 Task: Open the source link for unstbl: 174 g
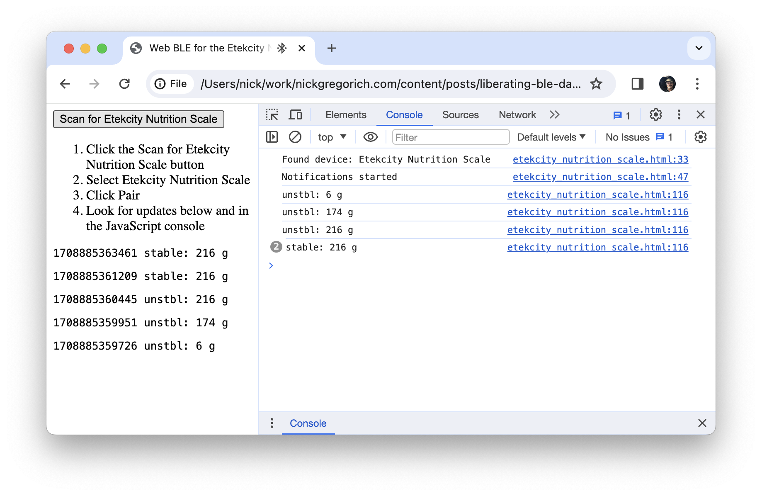click(x=597, y=212)
